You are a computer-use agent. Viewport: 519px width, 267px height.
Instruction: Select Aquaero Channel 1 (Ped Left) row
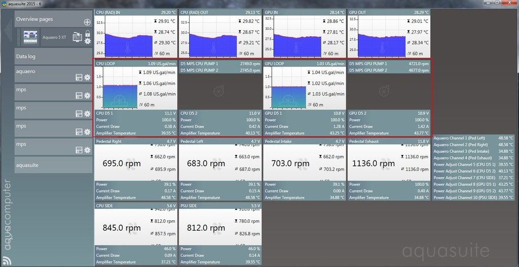pos(473,138)
